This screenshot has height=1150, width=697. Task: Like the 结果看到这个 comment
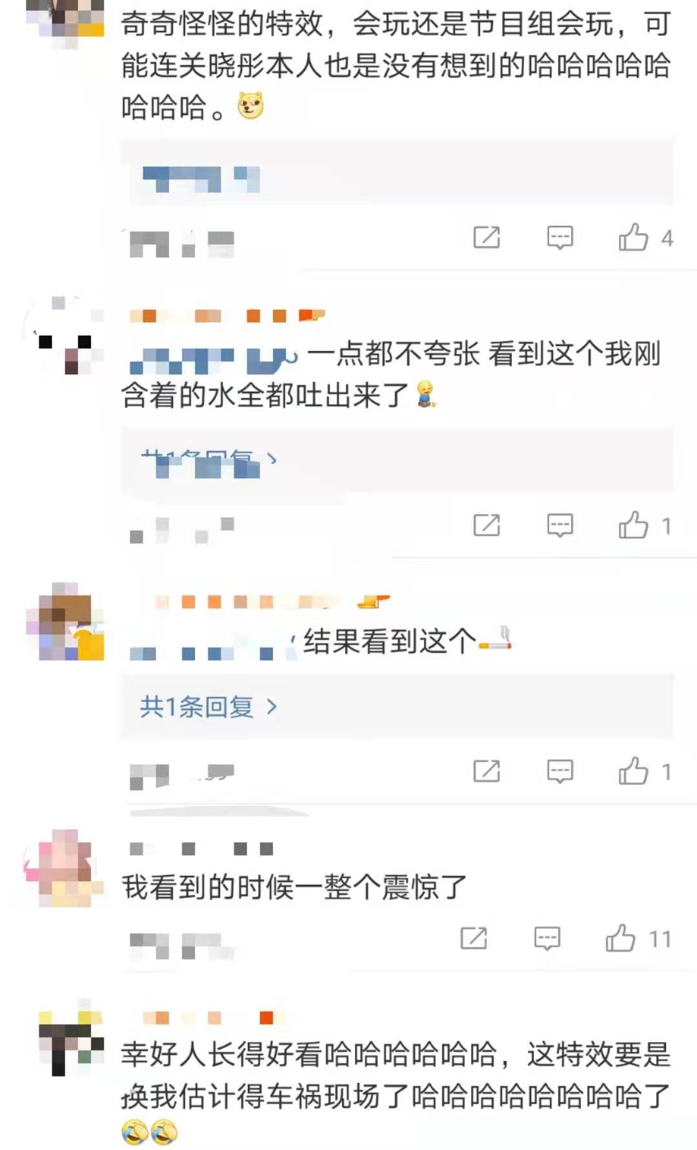633,771
